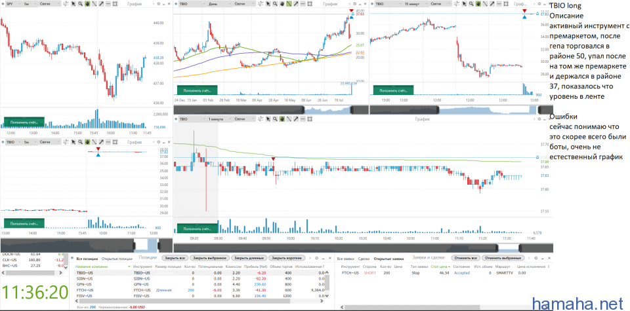Activate the magnifier in TBIO daily chart
The width and height of the screenshot is (630, 311).
275,4
